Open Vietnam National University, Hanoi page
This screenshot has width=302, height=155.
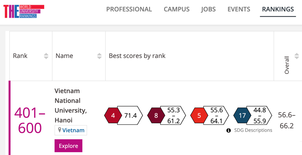click(x=71, y=105)
